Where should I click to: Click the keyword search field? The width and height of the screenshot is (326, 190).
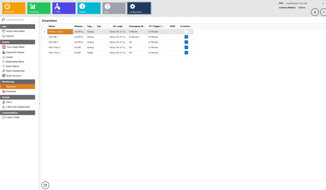pyautogui.click(x=20, y=20)
